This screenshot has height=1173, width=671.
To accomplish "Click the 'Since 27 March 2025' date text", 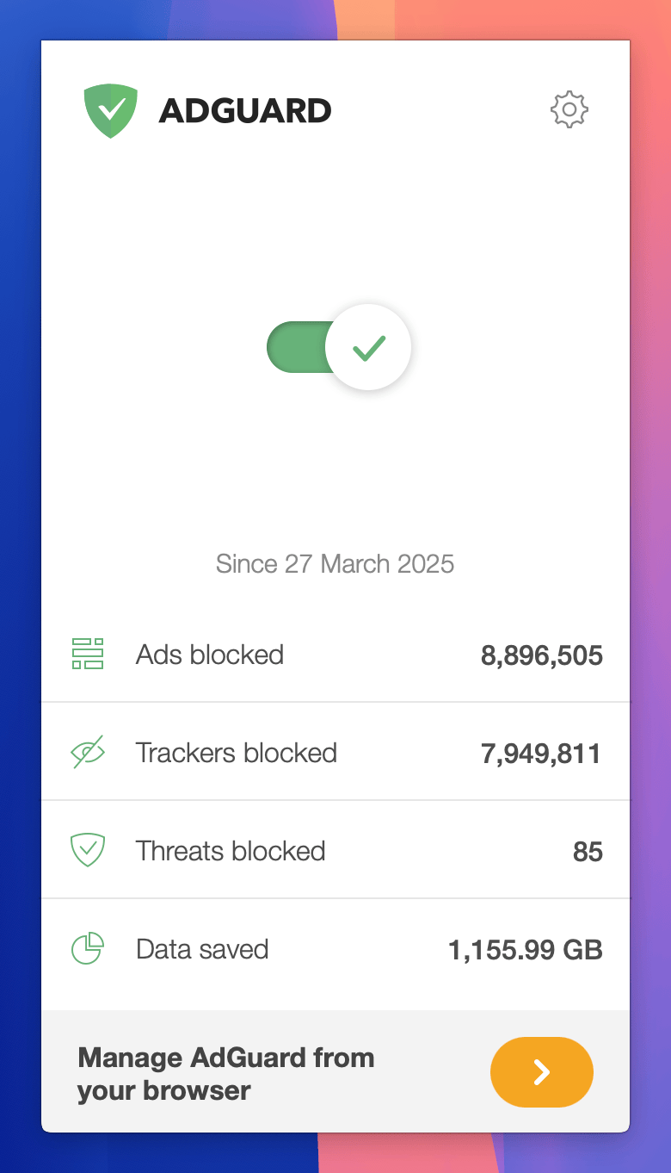I will 335,564.
